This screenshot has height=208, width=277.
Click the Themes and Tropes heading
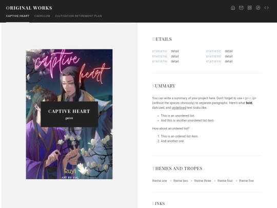coord(177,168)
